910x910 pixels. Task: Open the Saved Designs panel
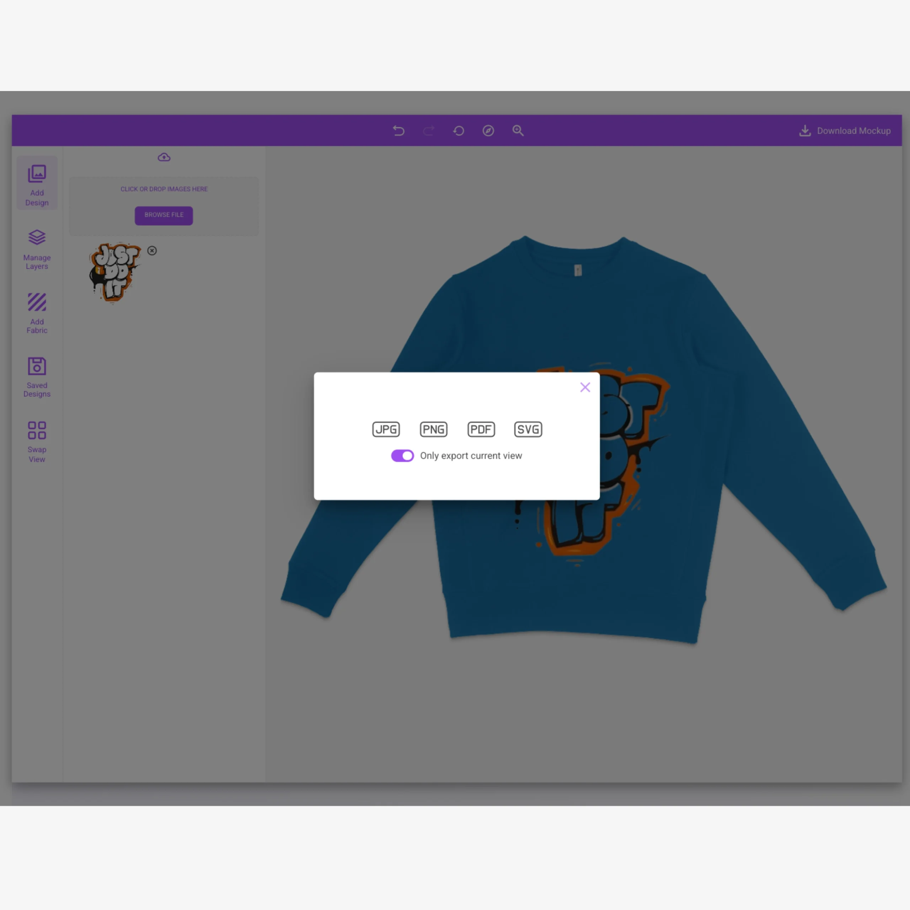pos(37,377)
